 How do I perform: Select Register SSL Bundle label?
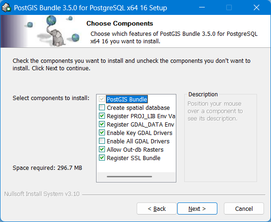pyautogui.click(x=133, y=158)
